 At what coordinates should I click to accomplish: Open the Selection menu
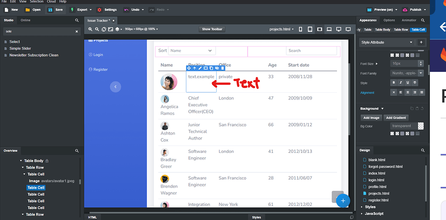(x=37, y=2)
